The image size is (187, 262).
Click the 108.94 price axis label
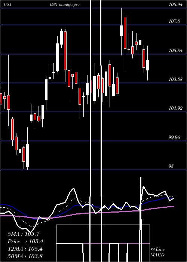[175, 4]
